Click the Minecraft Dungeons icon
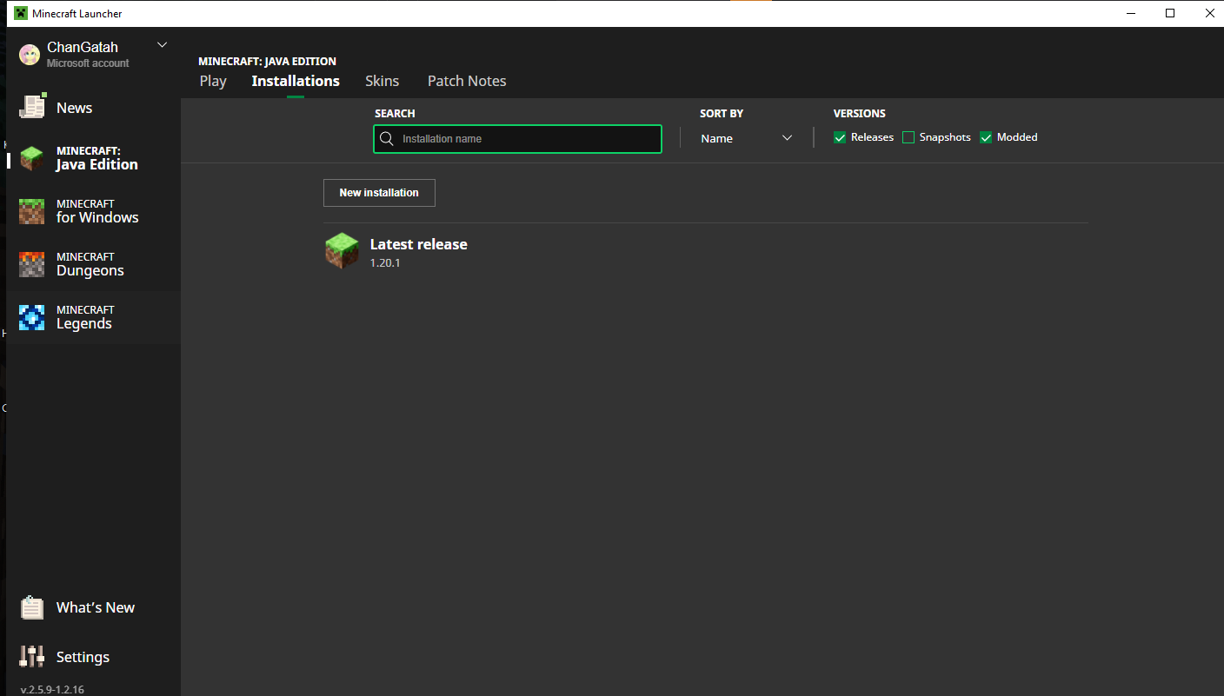 pos(32,264)
